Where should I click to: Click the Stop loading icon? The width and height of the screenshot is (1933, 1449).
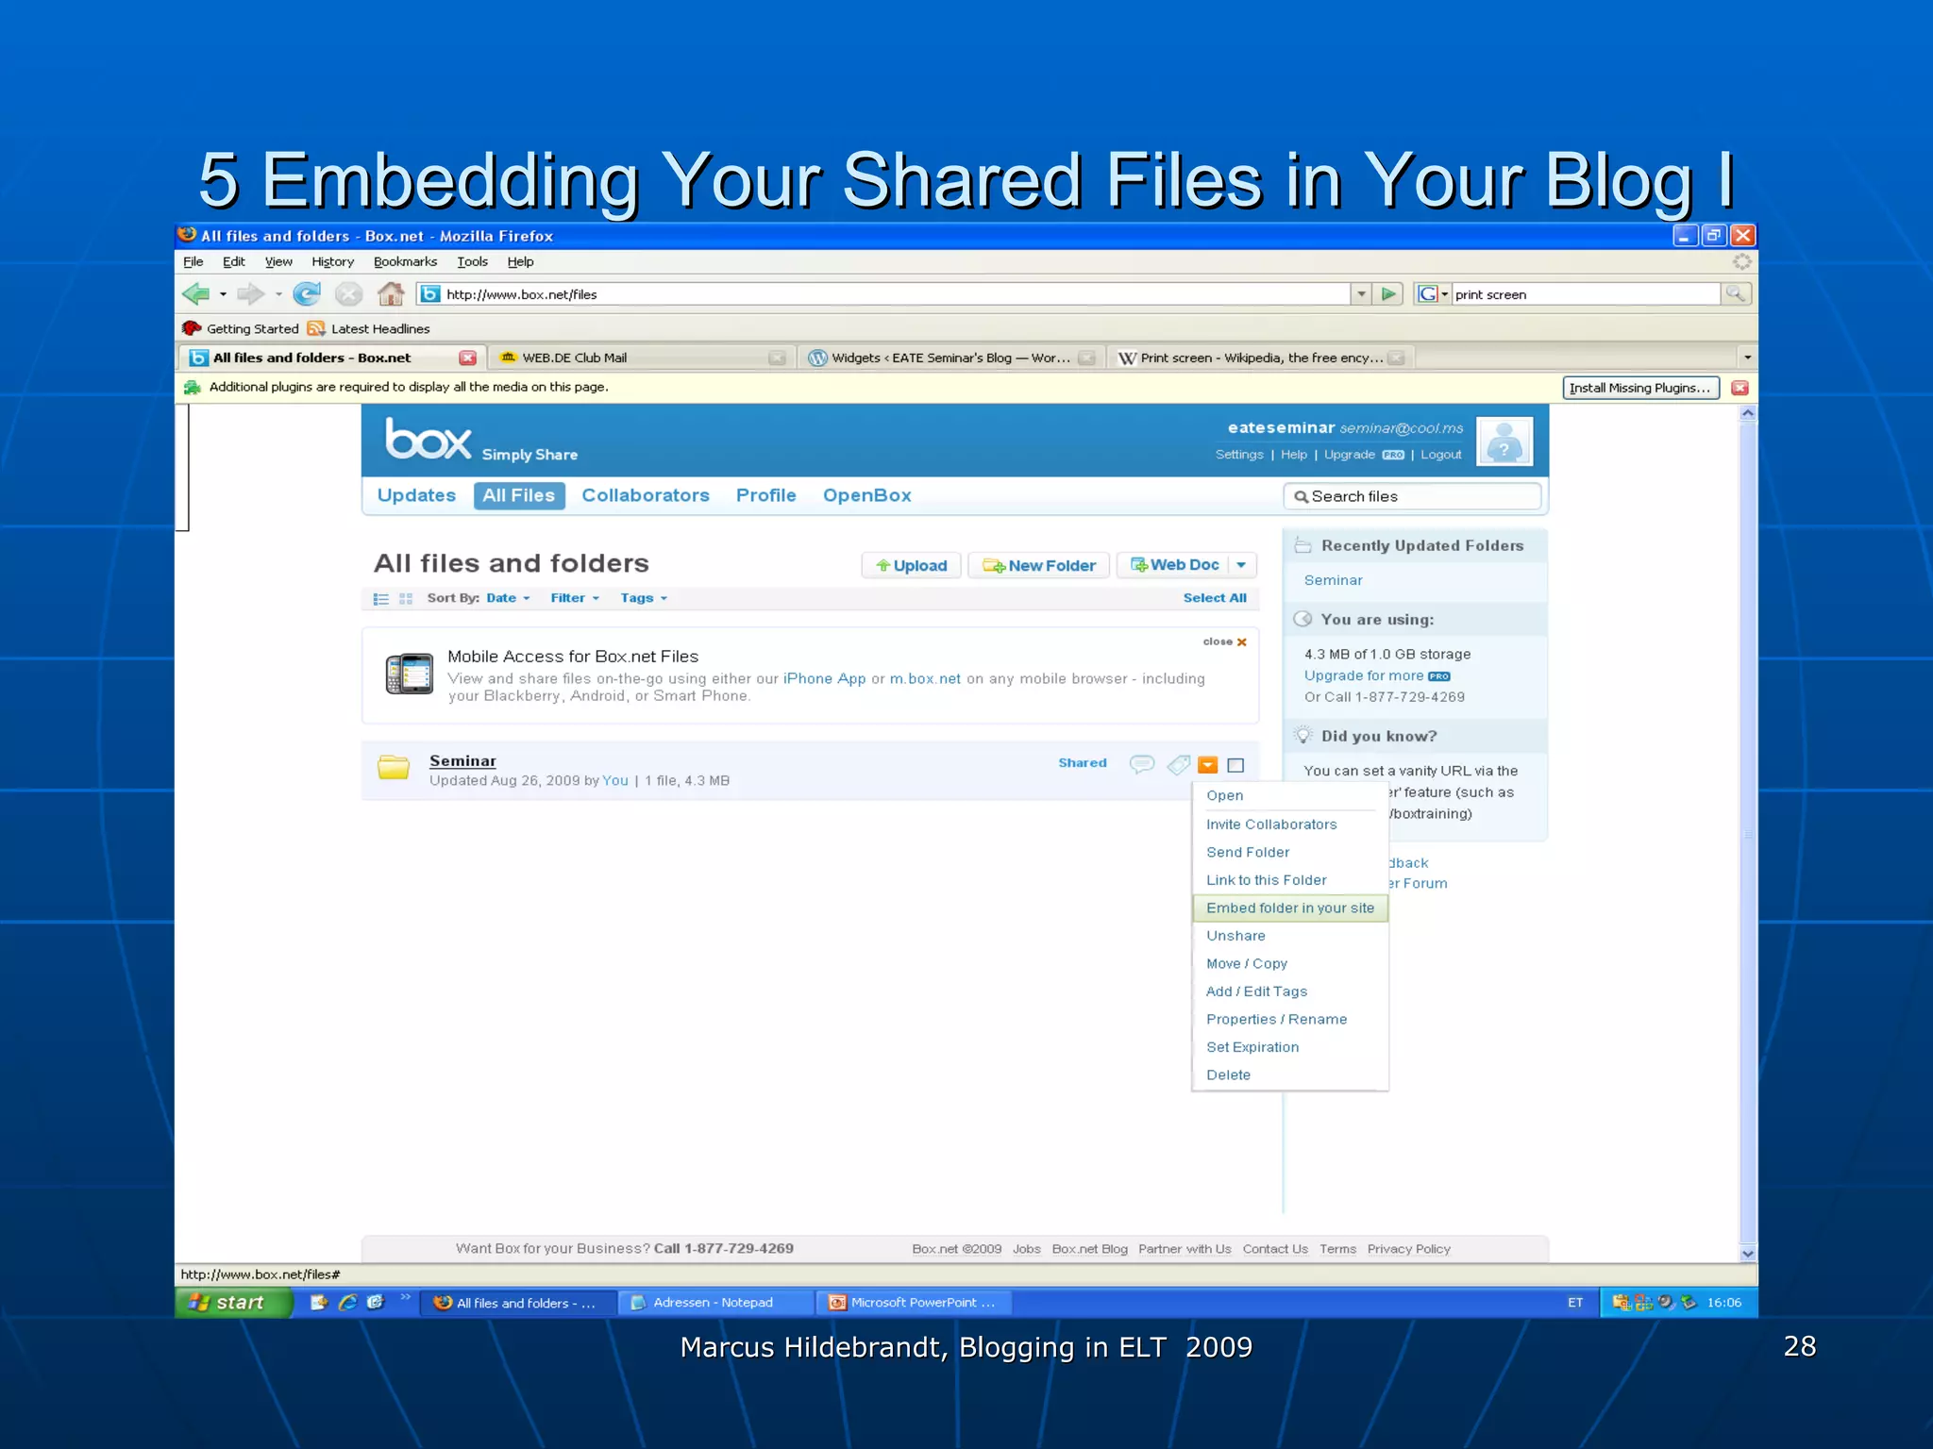click(349, 294)
